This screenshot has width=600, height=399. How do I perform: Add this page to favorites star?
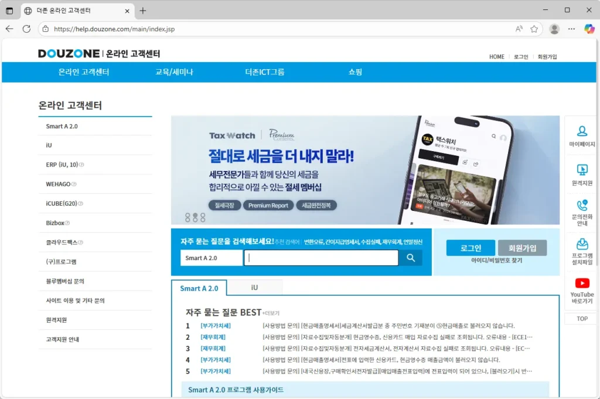pyautogui.click(x=534, y=29)
